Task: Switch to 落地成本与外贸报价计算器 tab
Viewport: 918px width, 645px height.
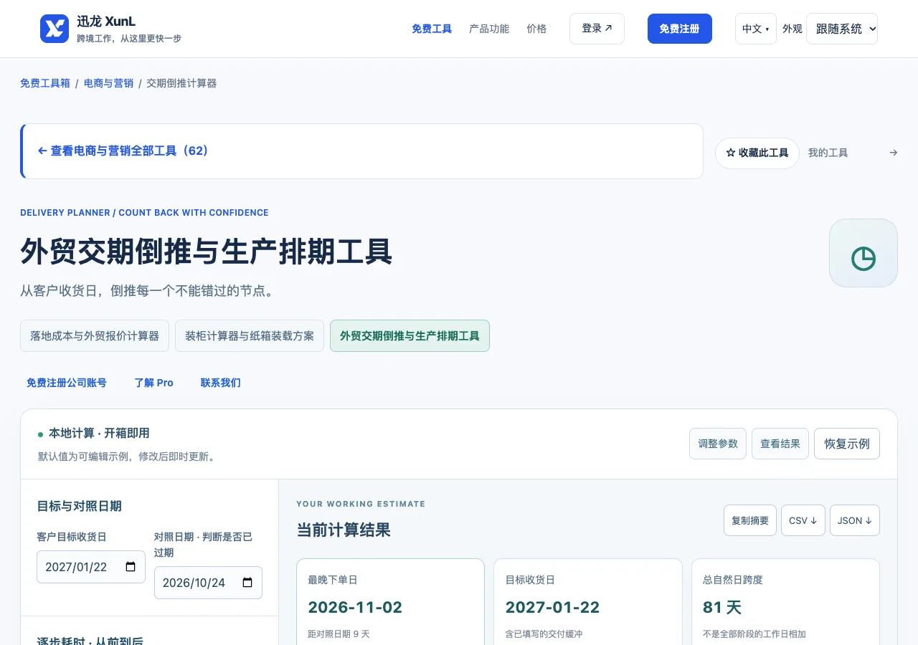Action: tap(95, 335)
